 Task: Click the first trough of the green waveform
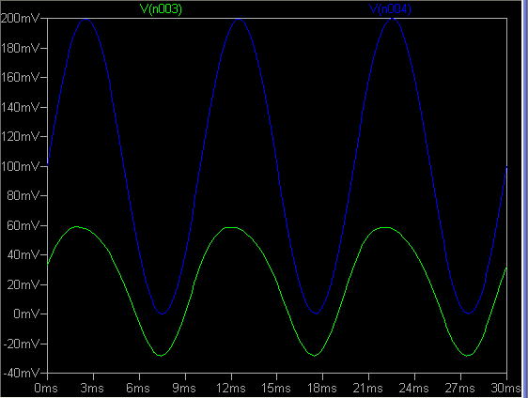[x=161, y=355]
